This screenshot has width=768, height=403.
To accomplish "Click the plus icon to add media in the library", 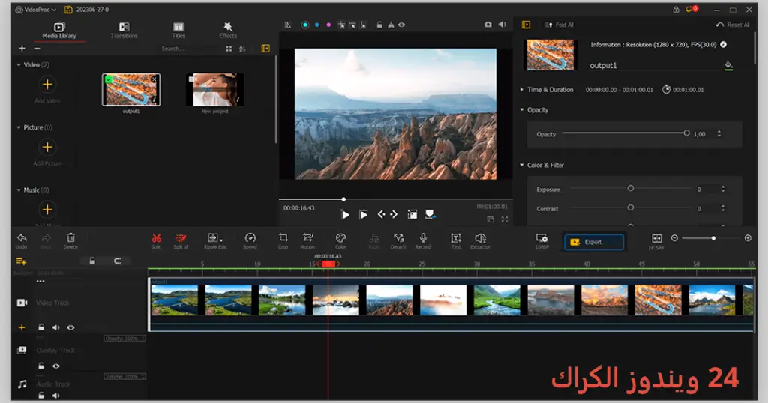I will (22, 49).
